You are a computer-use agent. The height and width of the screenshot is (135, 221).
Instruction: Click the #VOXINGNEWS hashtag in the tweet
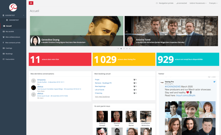pyautogui.click(x=172, y=87)
